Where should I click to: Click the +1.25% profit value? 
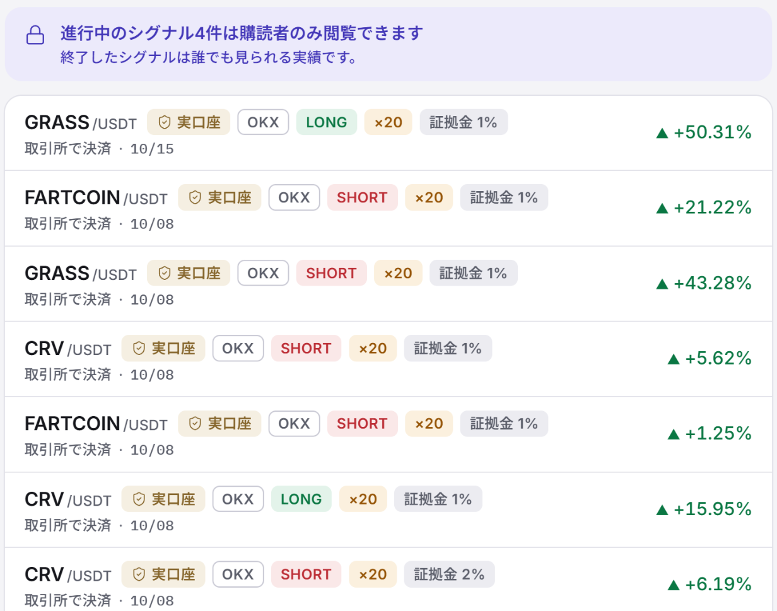(x=719, y=434)
